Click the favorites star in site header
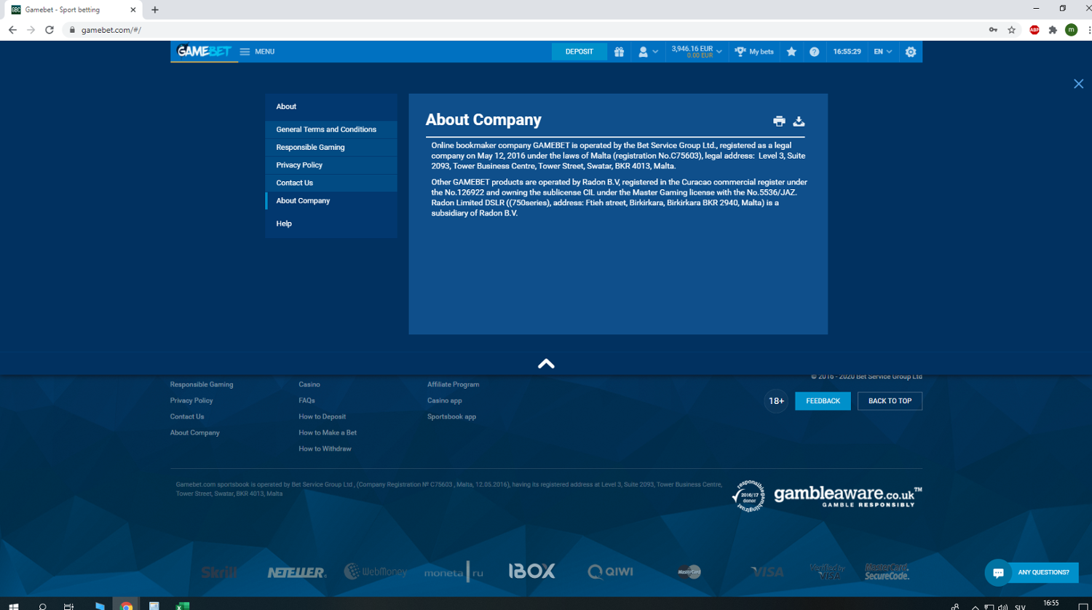 791,52
